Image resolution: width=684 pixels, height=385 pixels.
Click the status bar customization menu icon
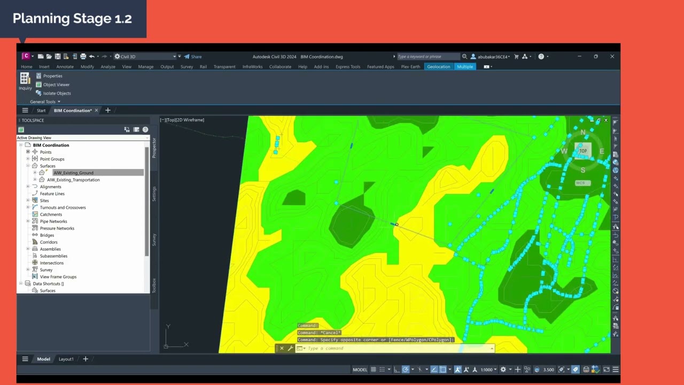coord(616,369)
